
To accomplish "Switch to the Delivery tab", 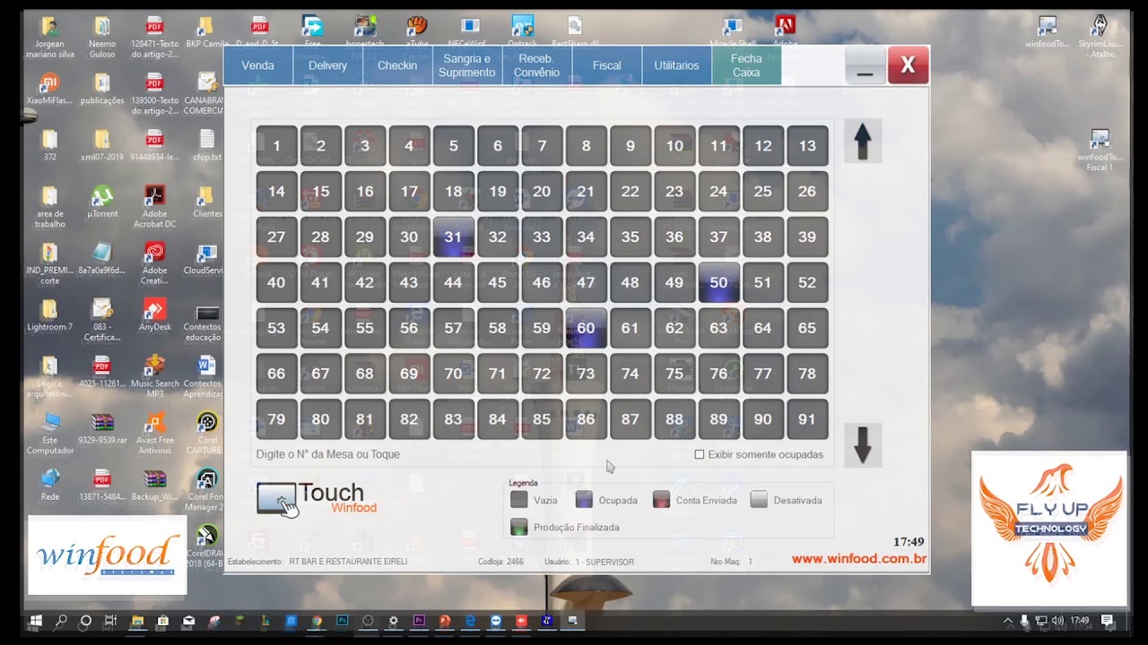I will [x=328, y=65].
